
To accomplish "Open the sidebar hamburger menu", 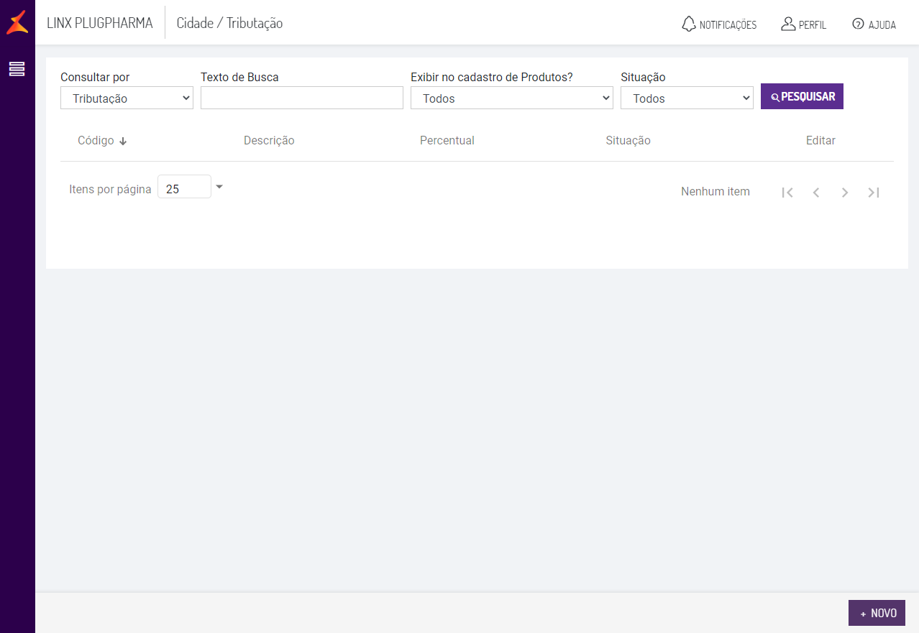I will 17,69.
